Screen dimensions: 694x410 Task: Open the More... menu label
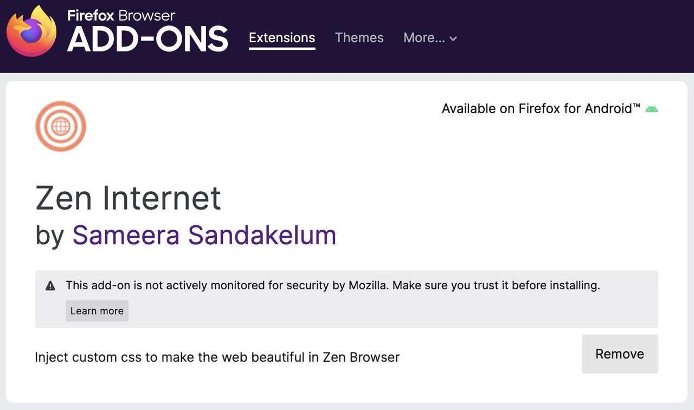[424, 38]
